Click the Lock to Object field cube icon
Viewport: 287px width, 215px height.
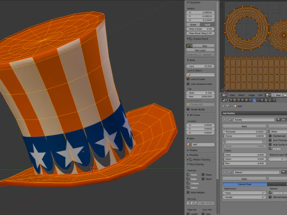coord(189,75)
